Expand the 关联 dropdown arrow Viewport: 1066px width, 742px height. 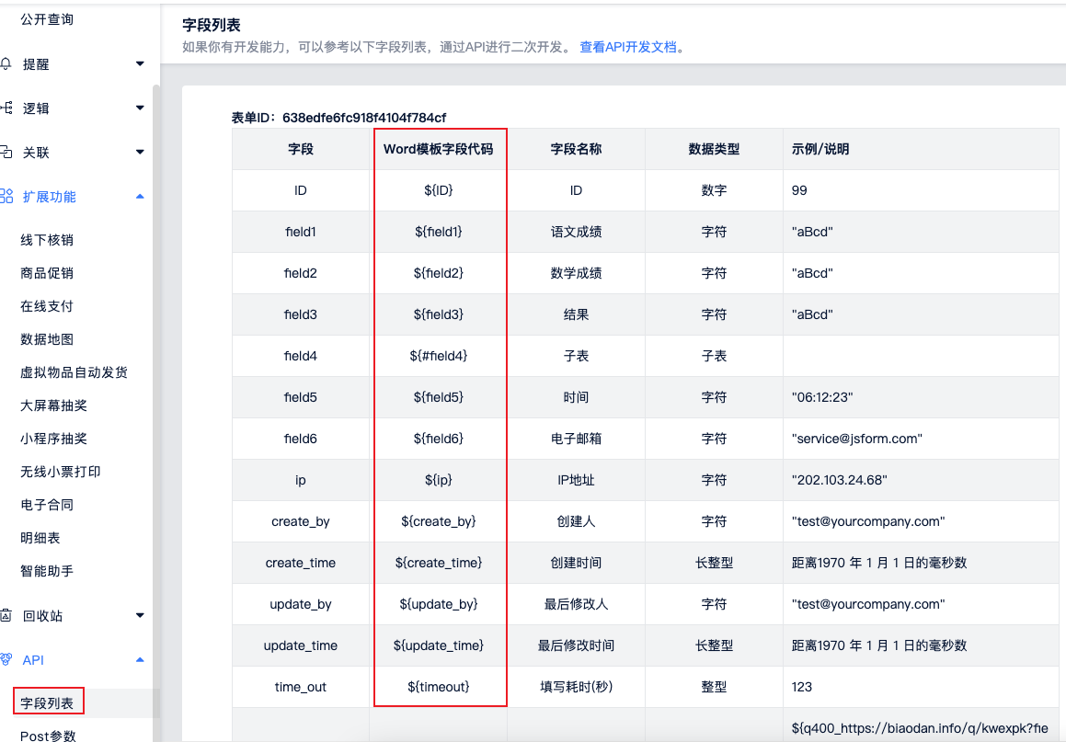[x=140, y=152]
